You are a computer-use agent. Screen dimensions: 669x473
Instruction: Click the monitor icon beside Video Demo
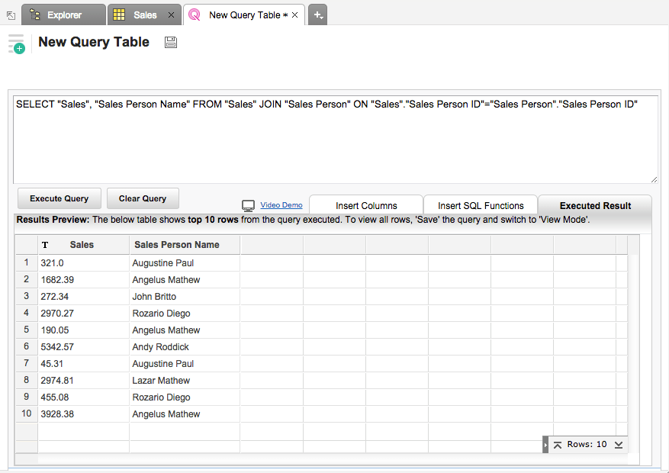248,204
